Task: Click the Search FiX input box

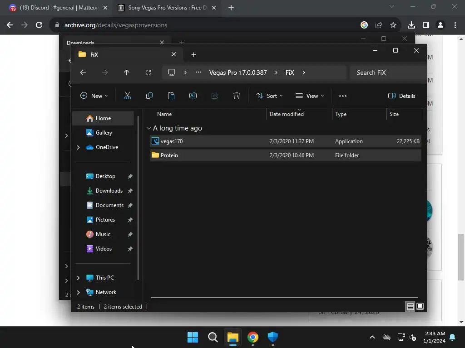Action: [388, 72]
